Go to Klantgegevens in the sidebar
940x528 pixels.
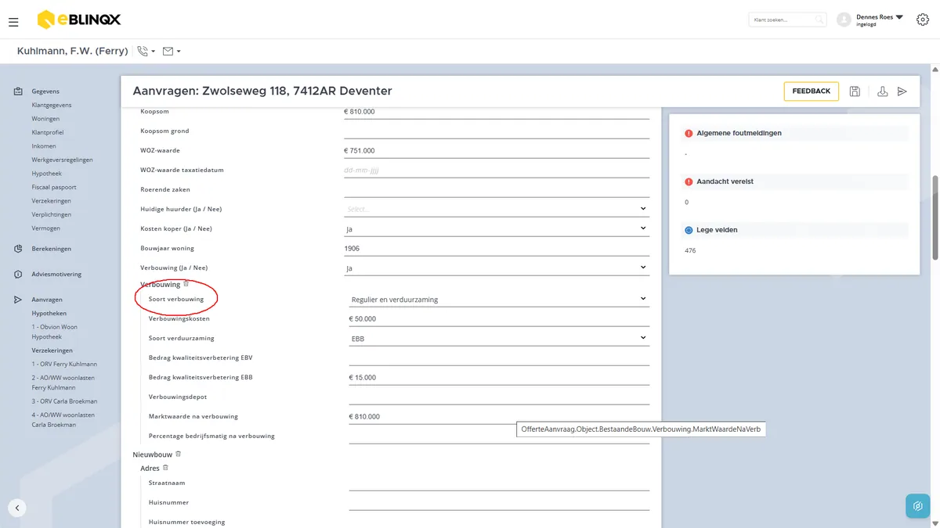click(52, 105)
